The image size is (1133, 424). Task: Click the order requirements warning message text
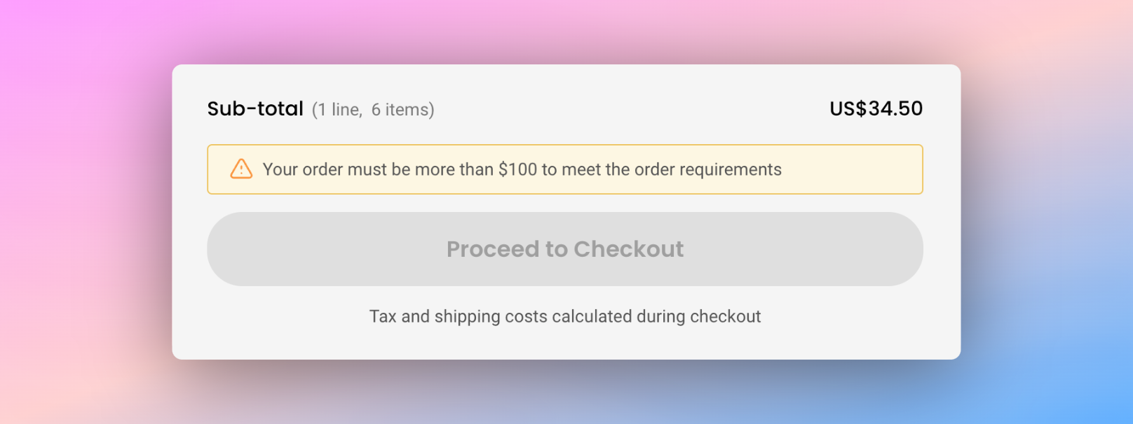click(522, 169)
